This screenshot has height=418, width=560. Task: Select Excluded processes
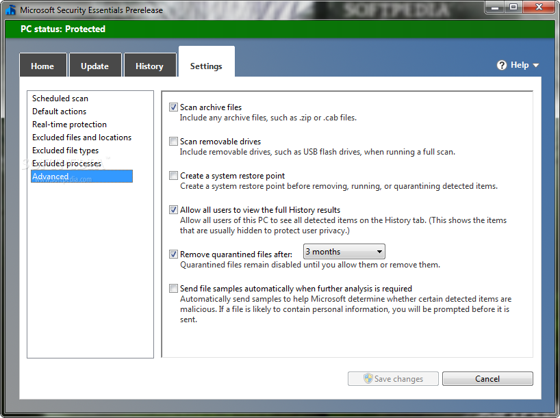click(66, 164)
